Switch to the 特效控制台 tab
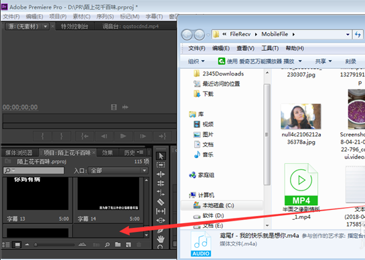Image resolution: width=365 pixels, height=260 pixels. coord(74,27)
